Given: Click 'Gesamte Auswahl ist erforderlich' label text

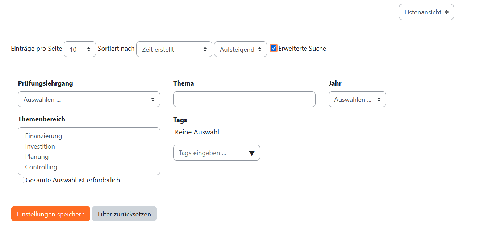Looking at the screenshot, I should [x=72, y=180].
